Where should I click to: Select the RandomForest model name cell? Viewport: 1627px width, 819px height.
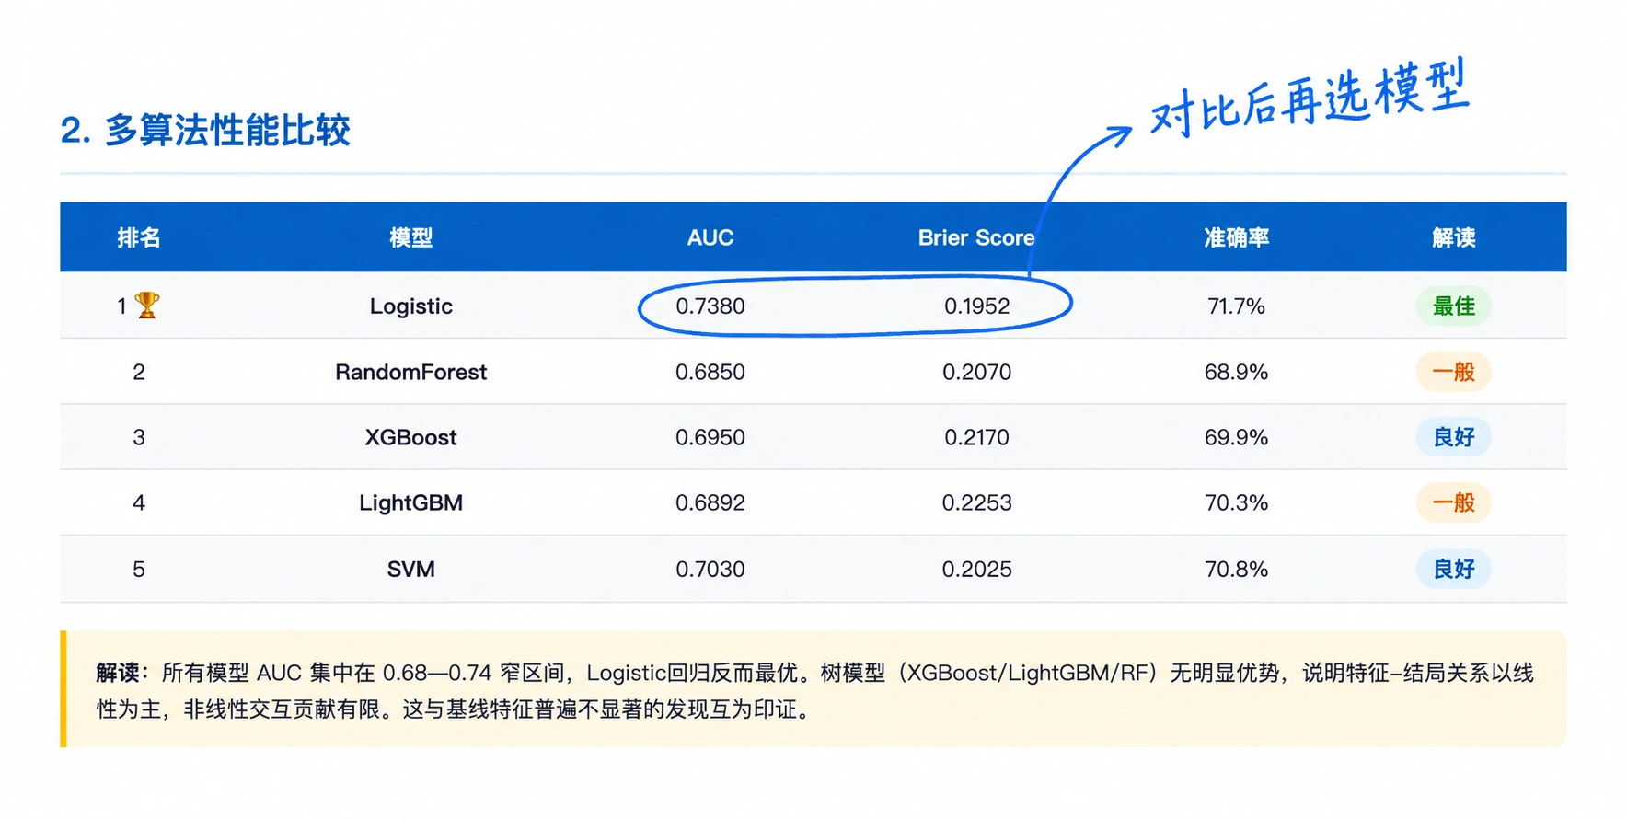410,372
